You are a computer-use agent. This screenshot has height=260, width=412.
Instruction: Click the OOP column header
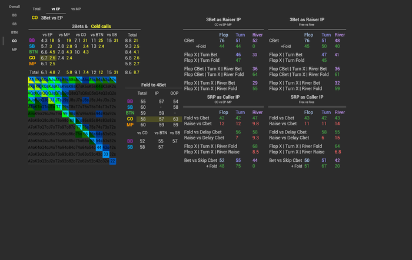pyautogui.click(x=174, y=93)
